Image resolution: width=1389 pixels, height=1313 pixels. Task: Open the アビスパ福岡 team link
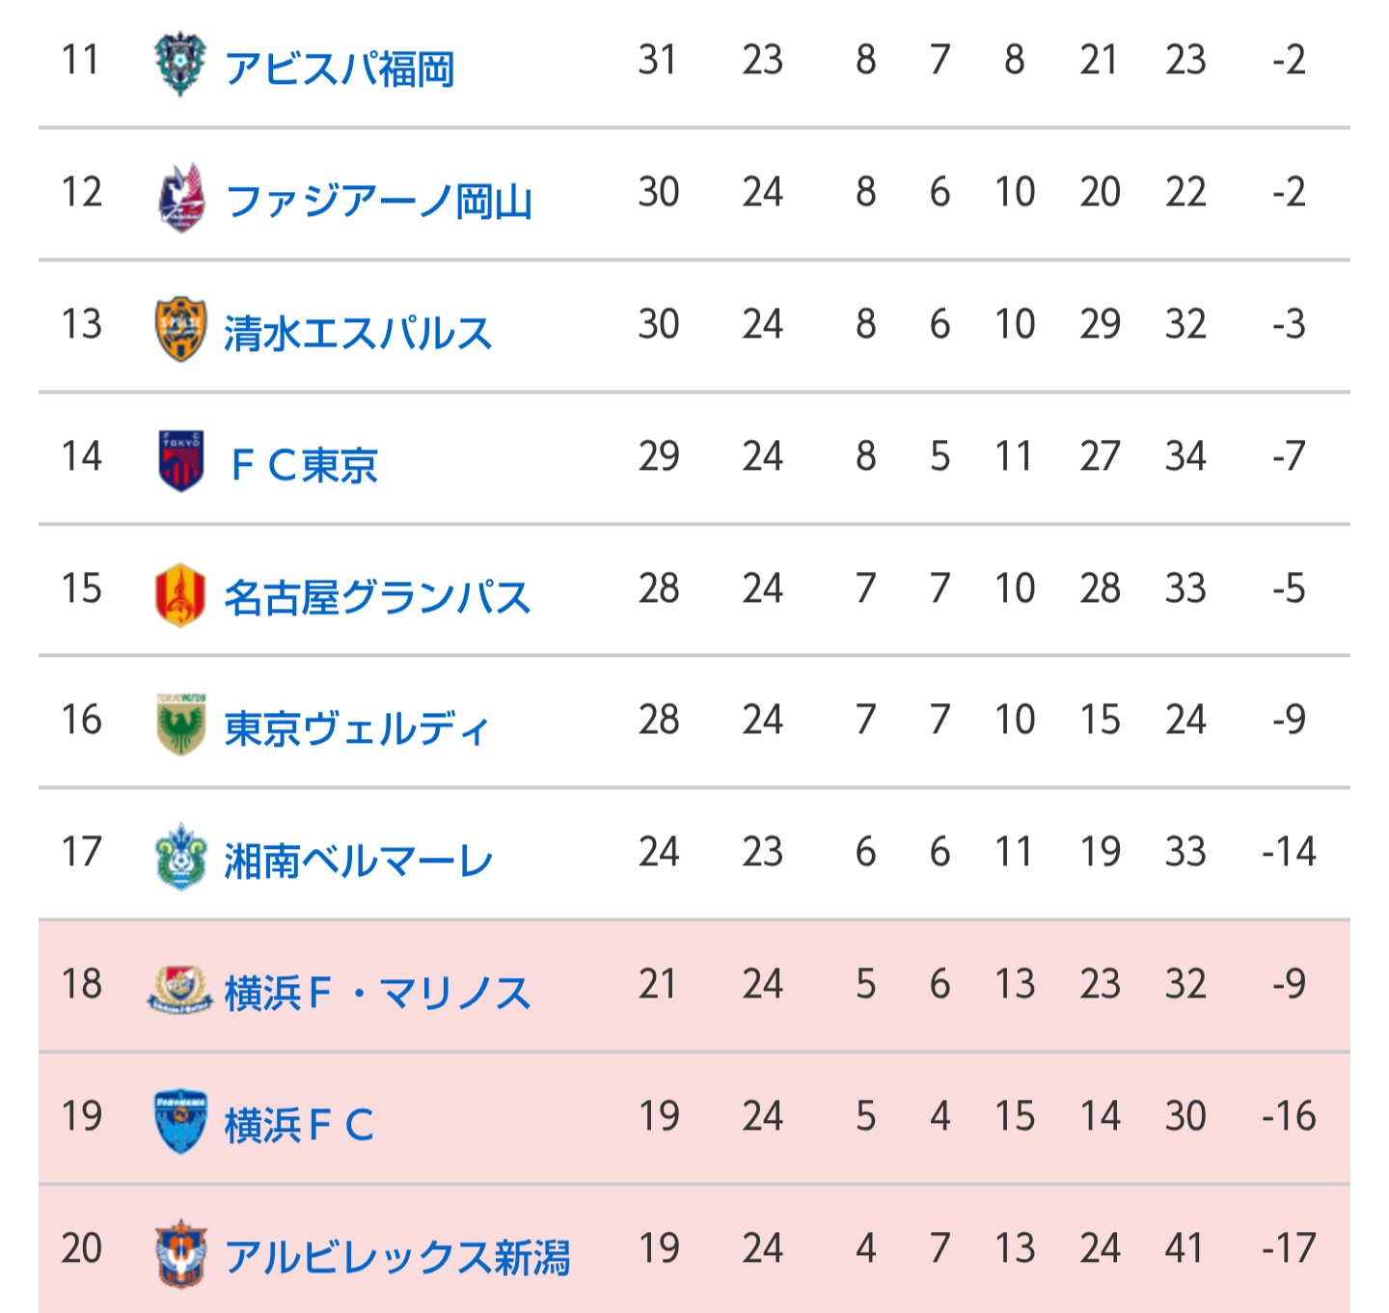click(x=340, y=69)
